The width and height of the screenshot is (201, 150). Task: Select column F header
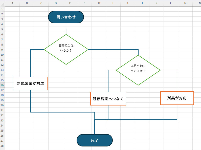coord(84,3)
